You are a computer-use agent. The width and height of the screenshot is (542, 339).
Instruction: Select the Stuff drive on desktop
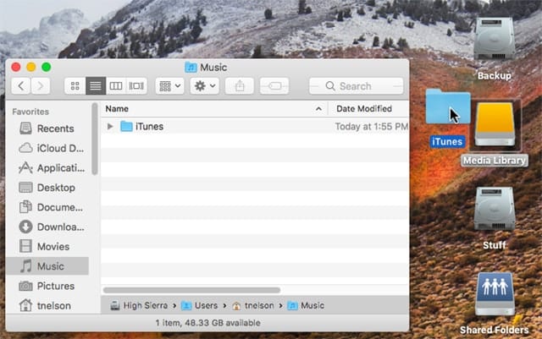point(495,211)
